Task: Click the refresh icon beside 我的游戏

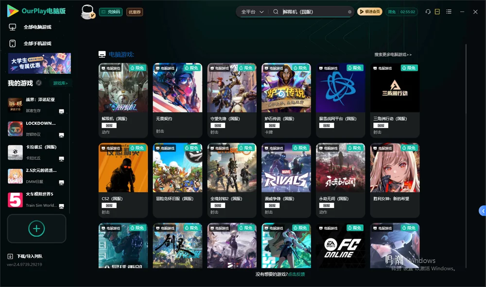Action: pos(39,83)
